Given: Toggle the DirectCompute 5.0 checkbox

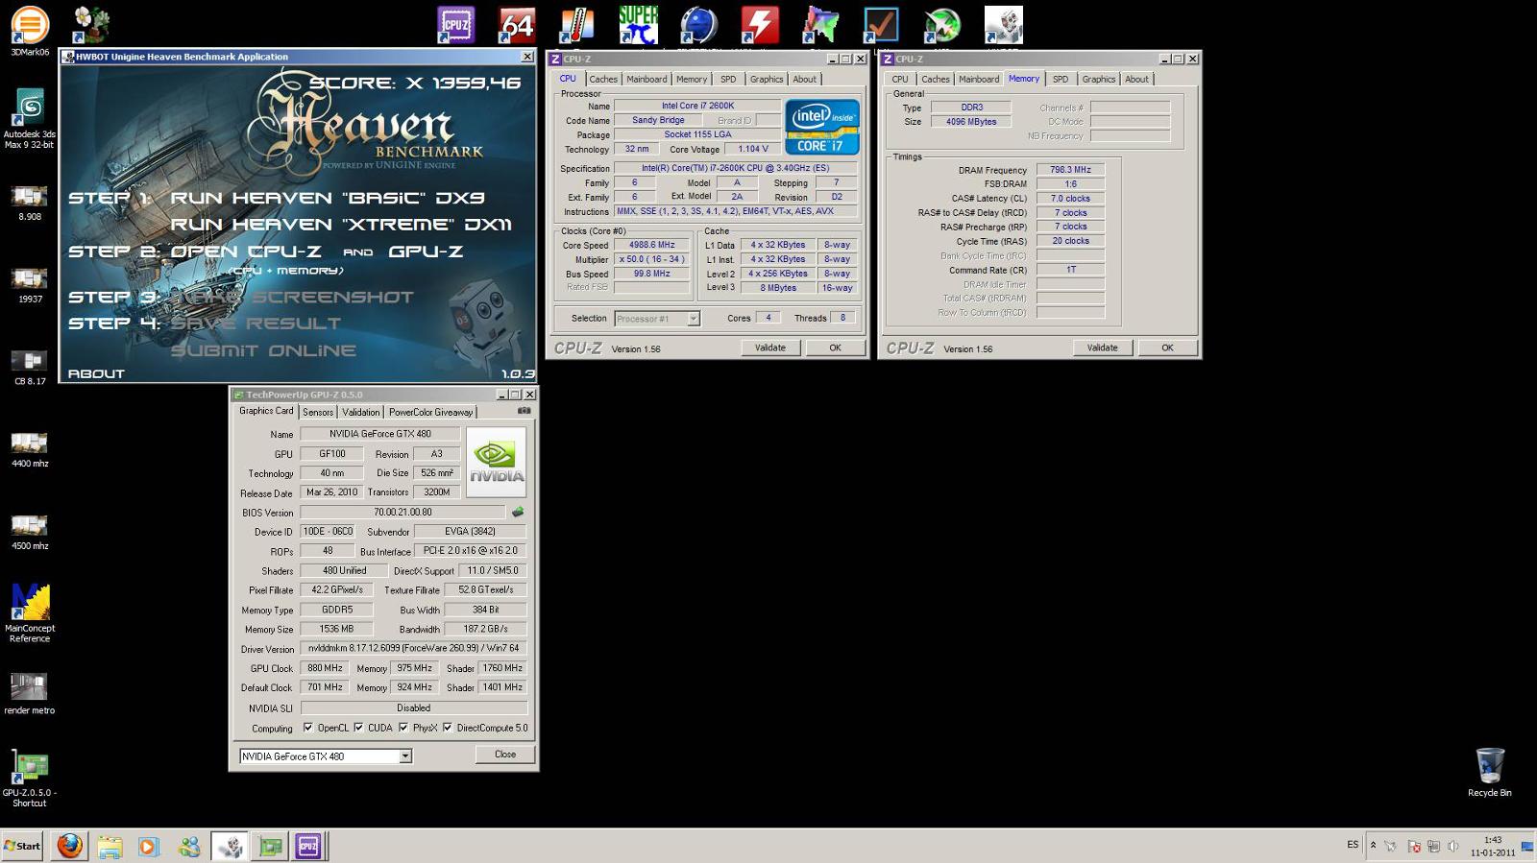Looking at the screenshot, I should coord(448,728).
